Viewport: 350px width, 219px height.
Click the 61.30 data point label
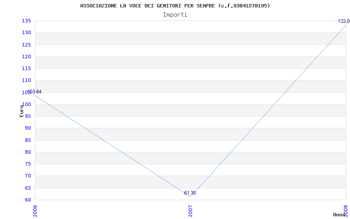coord(190,193)
